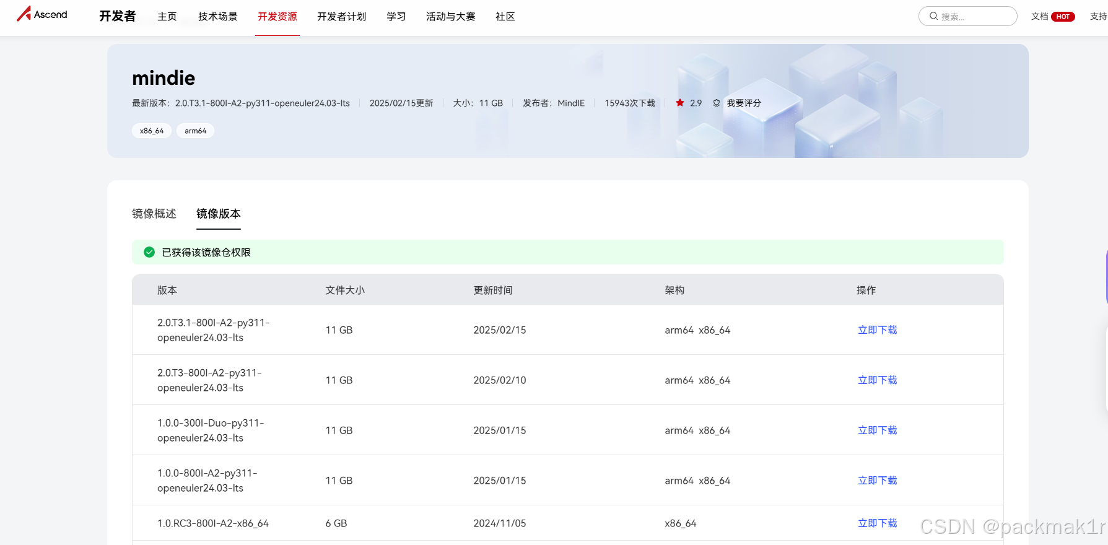
Task: Download 1.0.0-800I-A2 version via 立即下载
Action: click(878, 481)
